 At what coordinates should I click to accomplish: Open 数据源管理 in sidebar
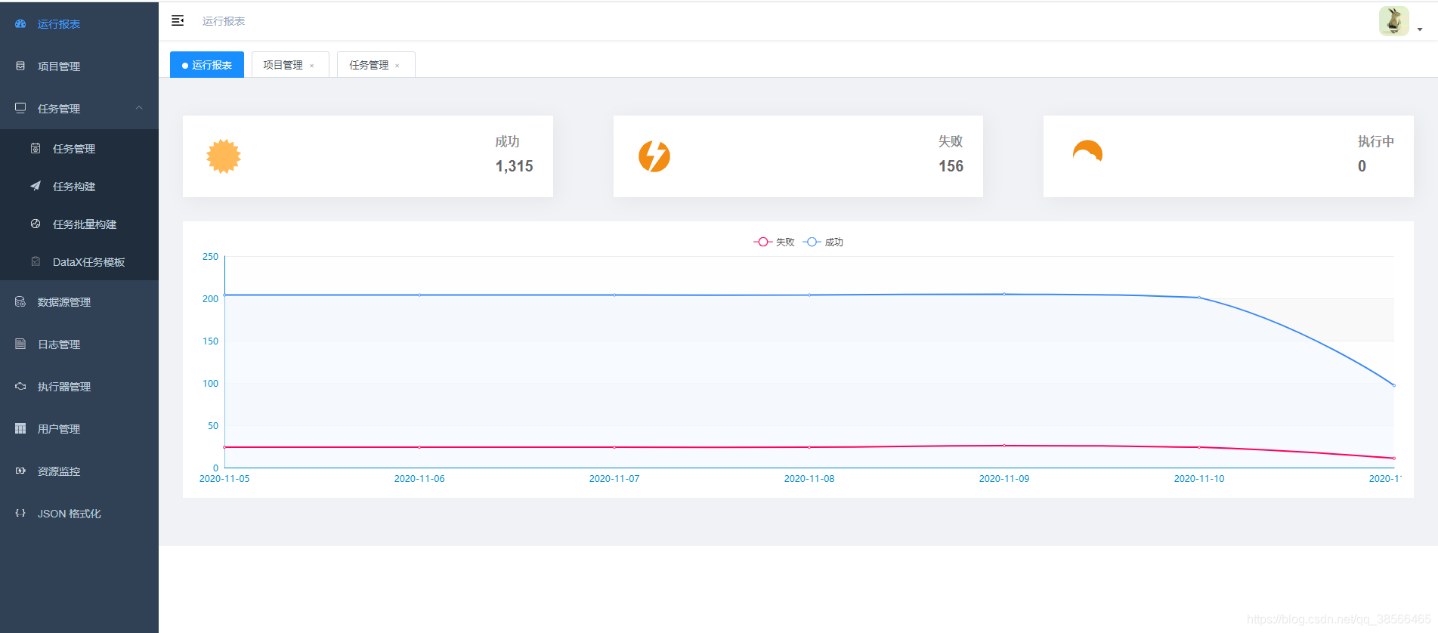click(63, 302)
